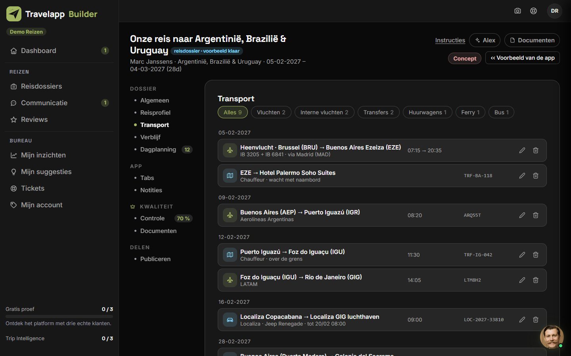Open the chat assistant avatar bubble
This screenshot has width=571, height=356.
tap(552, 337)
